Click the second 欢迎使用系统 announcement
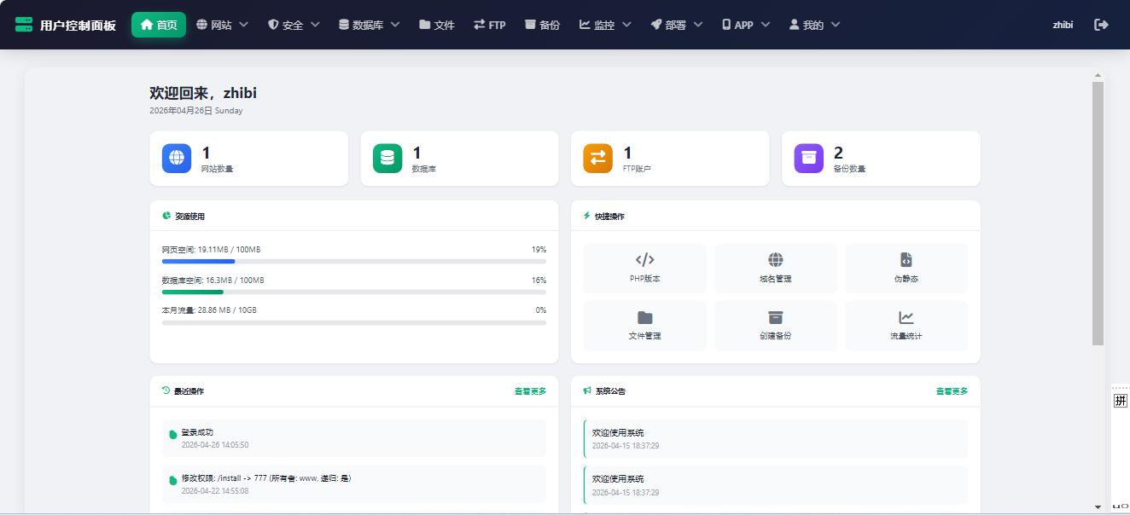The image size is (1130, 515). pos(776,484)
